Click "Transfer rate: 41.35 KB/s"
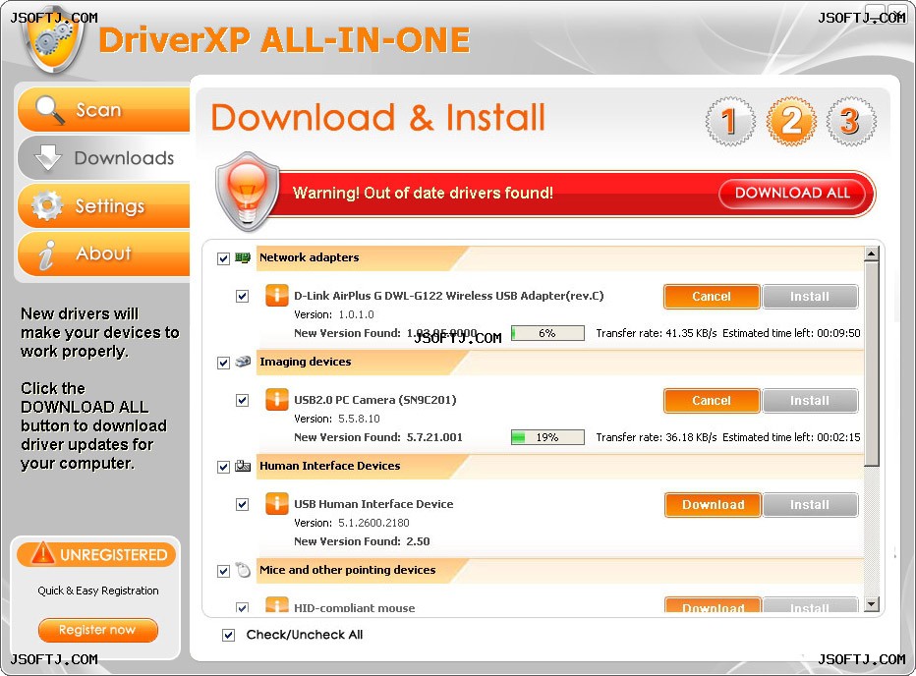The image size is (916, 676). point(656,333)
